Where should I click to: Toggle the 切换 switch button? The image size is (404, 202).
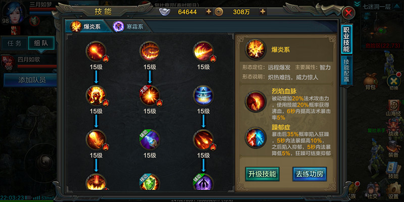point(394,82)
